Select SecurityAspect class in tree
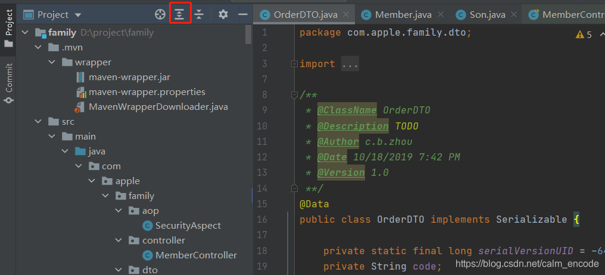The image size is (605, 275). tap(188, 225)
